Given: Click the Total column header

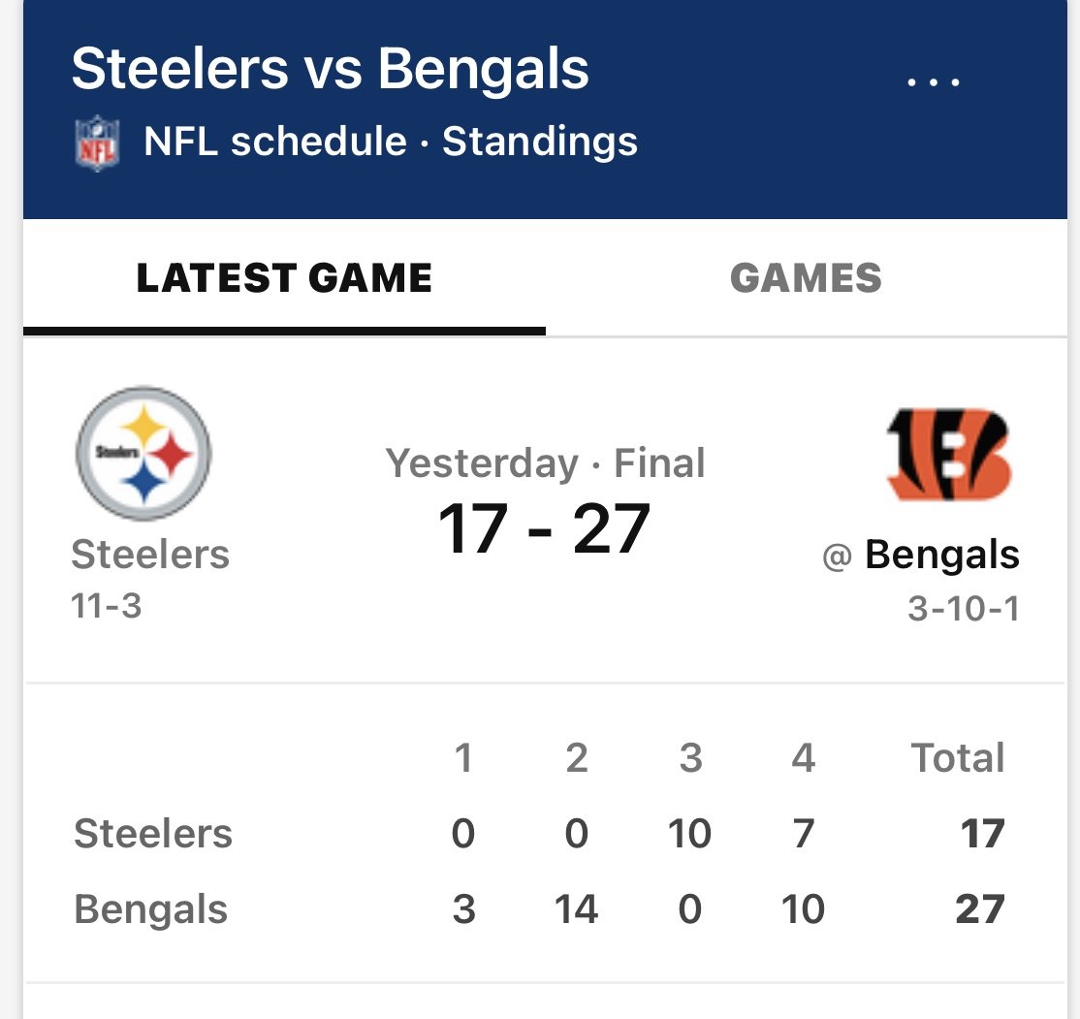Looking at the screenshot, I should click(x=958, y=757).
